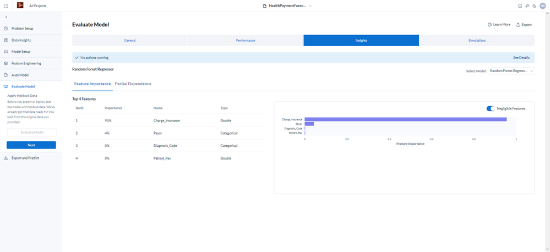Click the application logo icon

[20, 6]
